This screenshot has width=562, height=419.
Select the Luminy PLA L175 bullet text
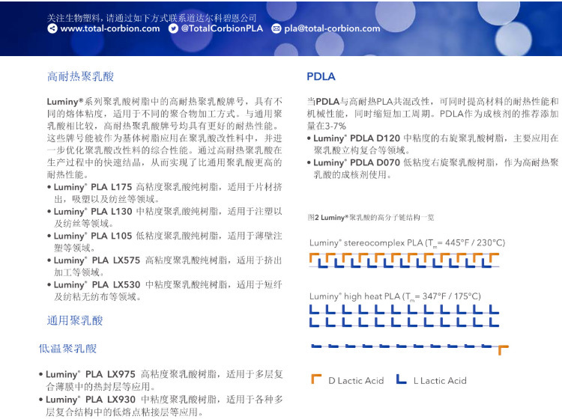[165, 193]
